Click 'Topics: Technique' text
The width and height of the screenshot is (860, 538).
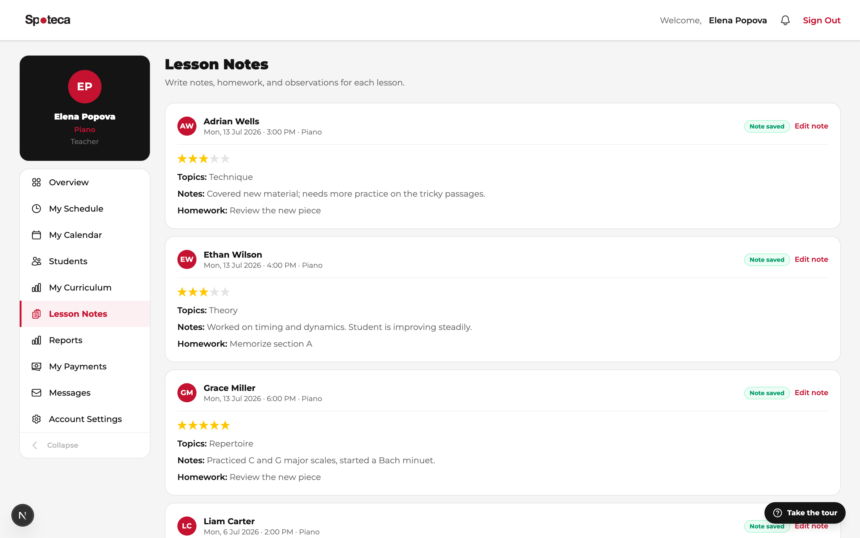coord(215,177)
